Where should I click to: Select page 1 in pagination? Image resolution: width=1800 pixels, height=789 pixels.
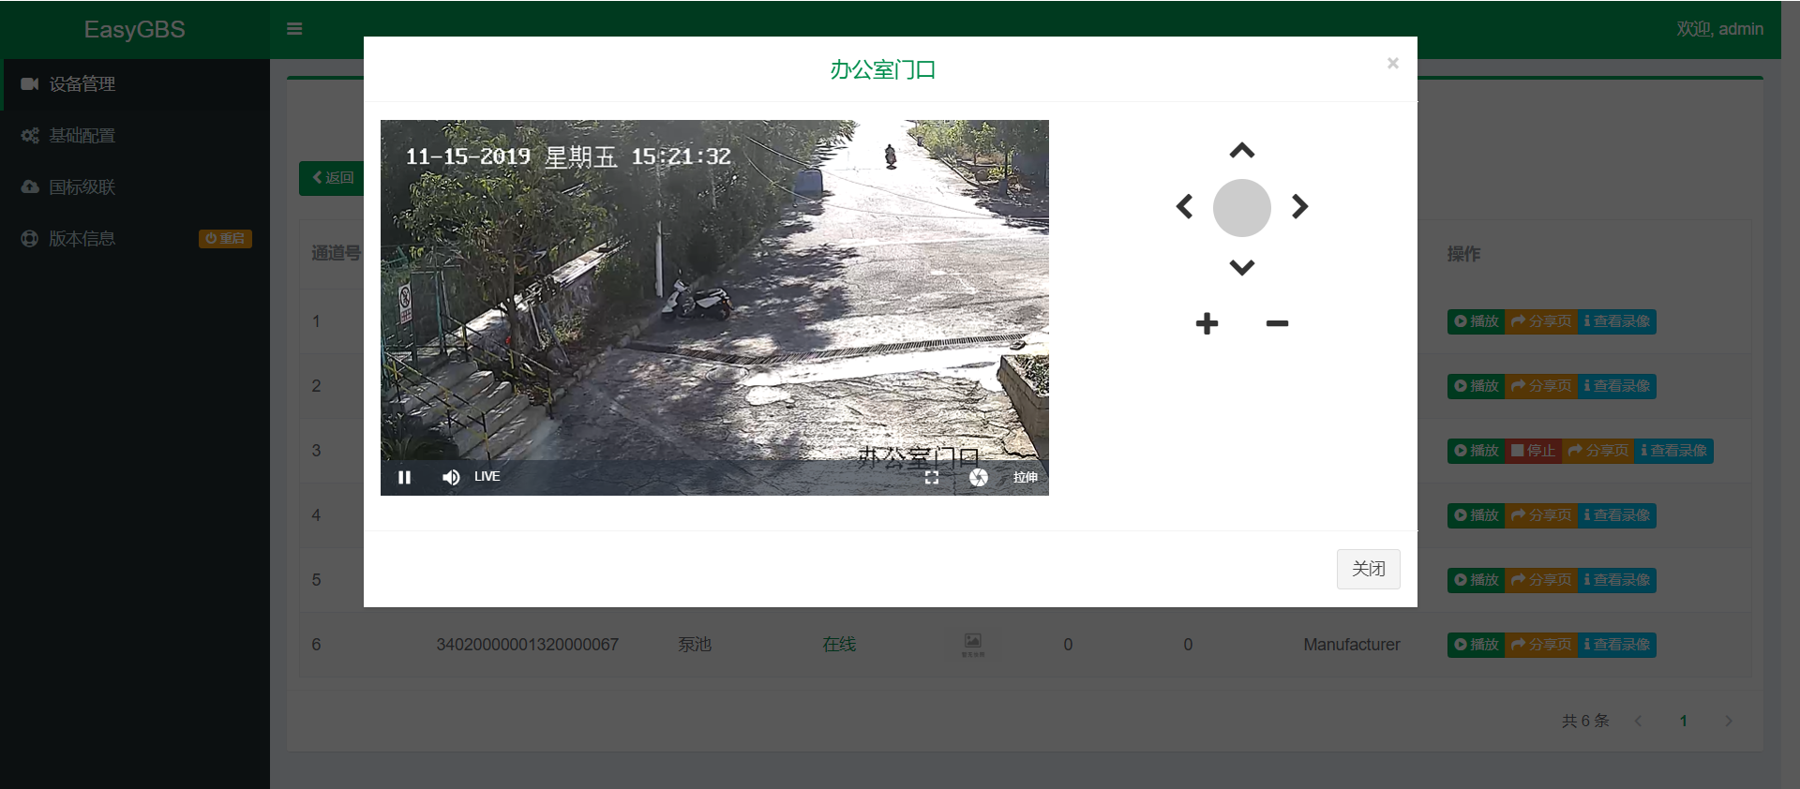(x=1684, y=721)
